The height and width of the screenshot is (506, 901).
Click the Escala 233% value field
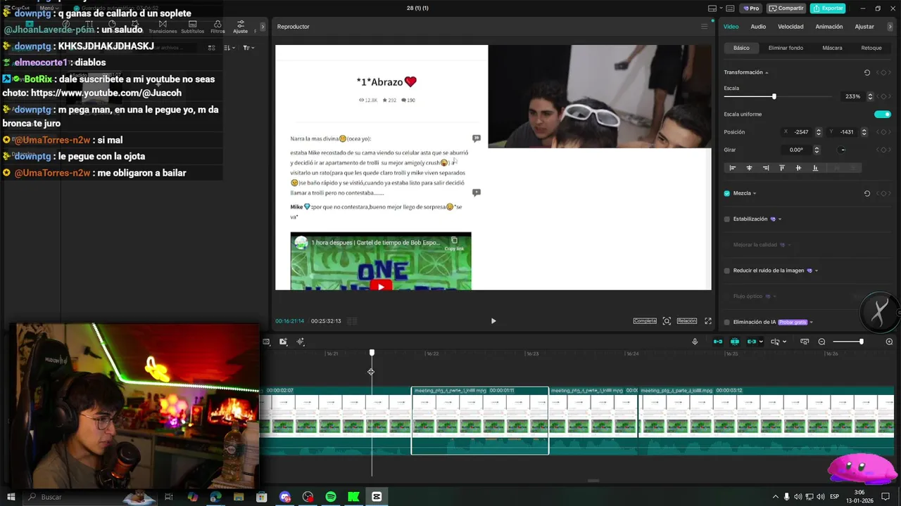(853, 96)
